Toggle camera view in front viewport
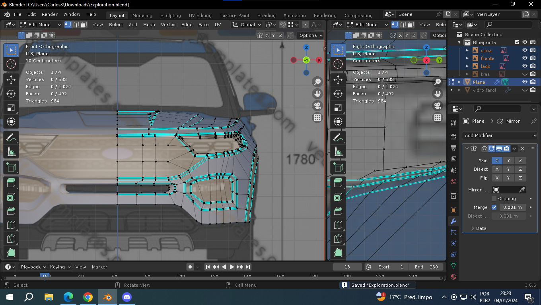Screen dimensions: 541x305 pyautogui.click(x=317, y=106)
